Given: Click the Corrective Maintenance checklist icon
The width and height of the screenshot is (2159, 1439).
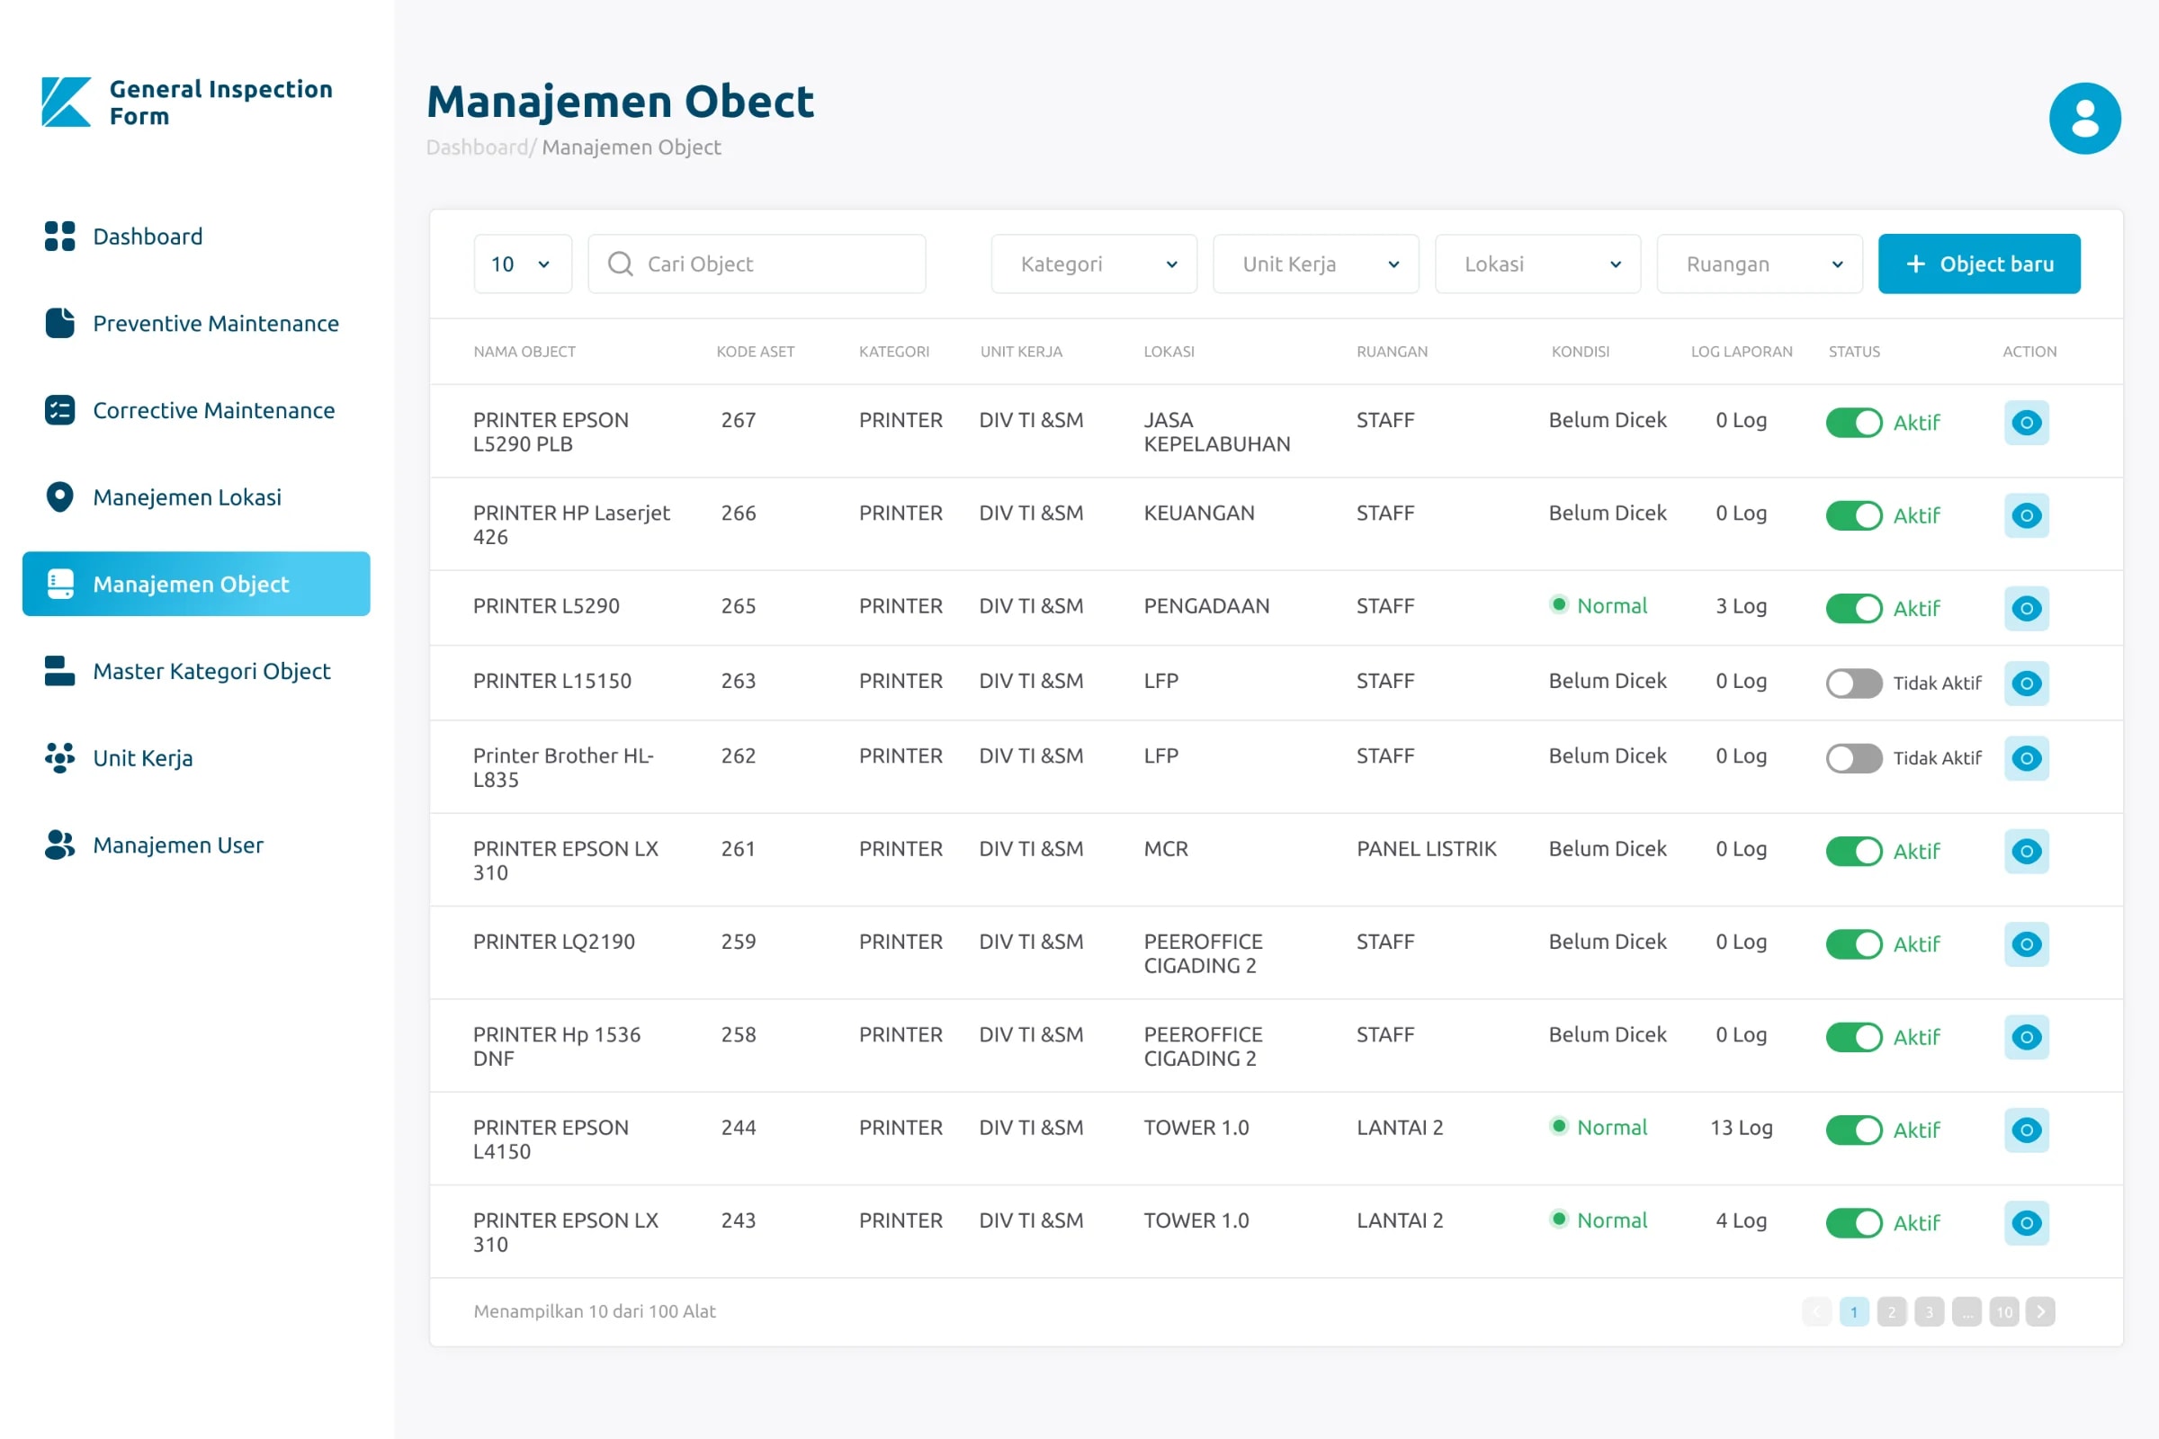Looking at the screenshot, I should pos(59,410).
